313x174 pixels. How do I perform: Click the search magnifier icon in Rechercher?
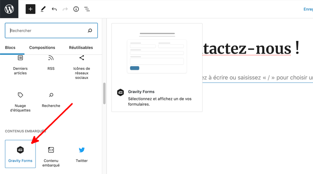(x=90, y=31)
